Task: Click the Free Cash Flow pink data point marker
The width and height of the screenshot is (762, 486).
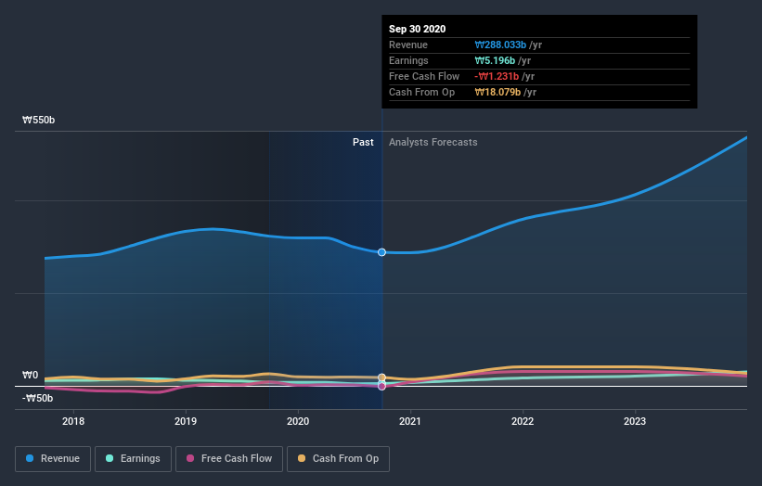Action: click(382, 387)
